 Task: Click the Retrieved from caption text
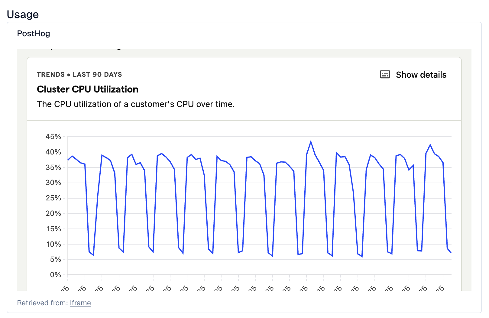click(x=43, y=303)
